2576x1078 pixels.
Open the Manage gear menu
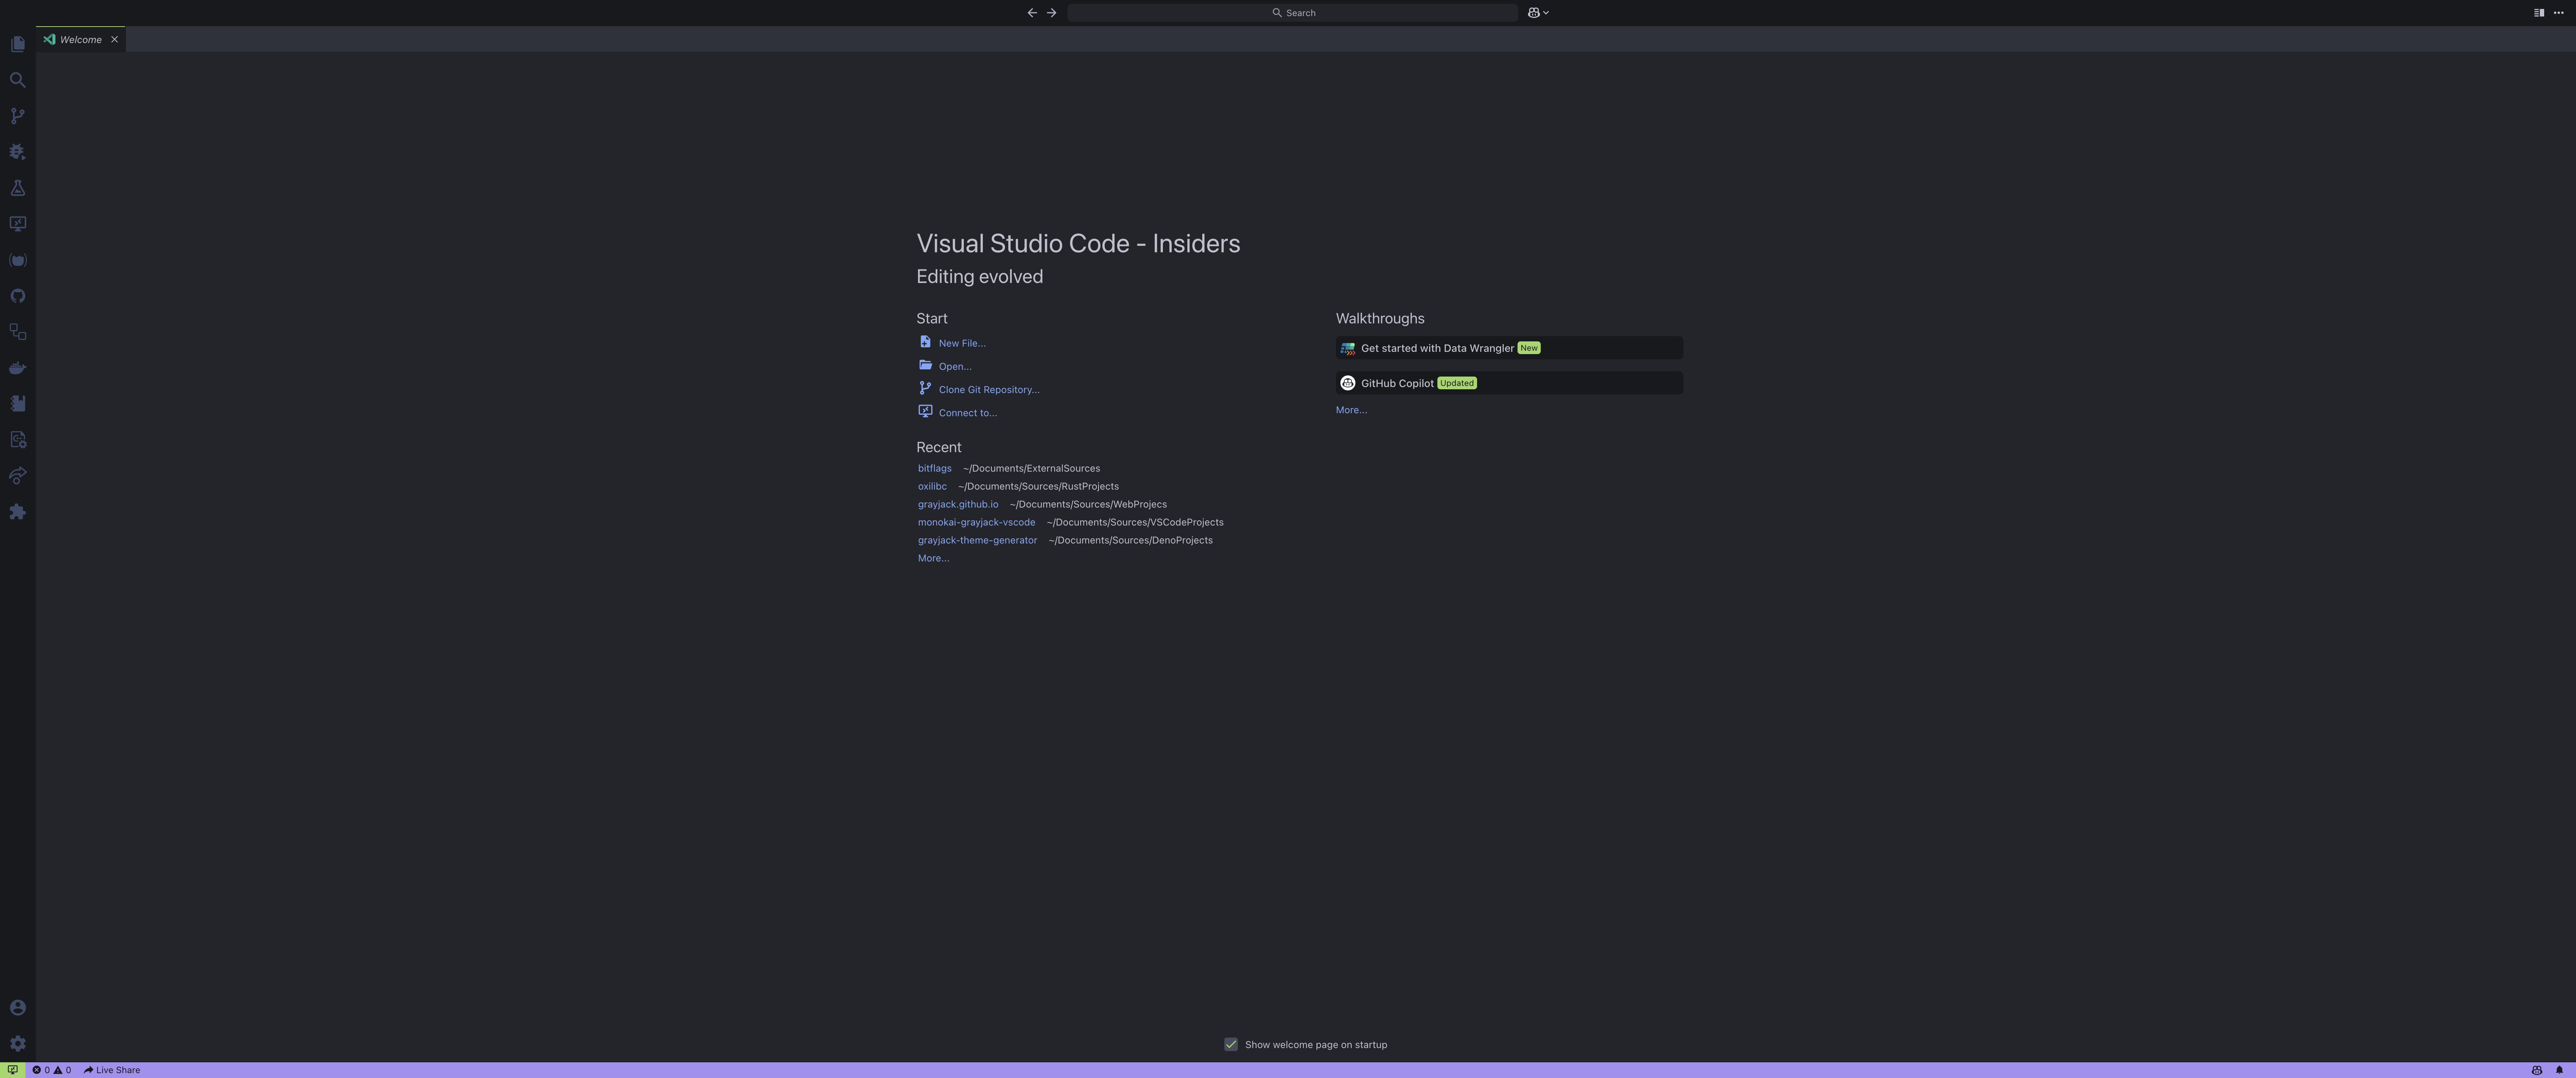tap(17, 1043)
